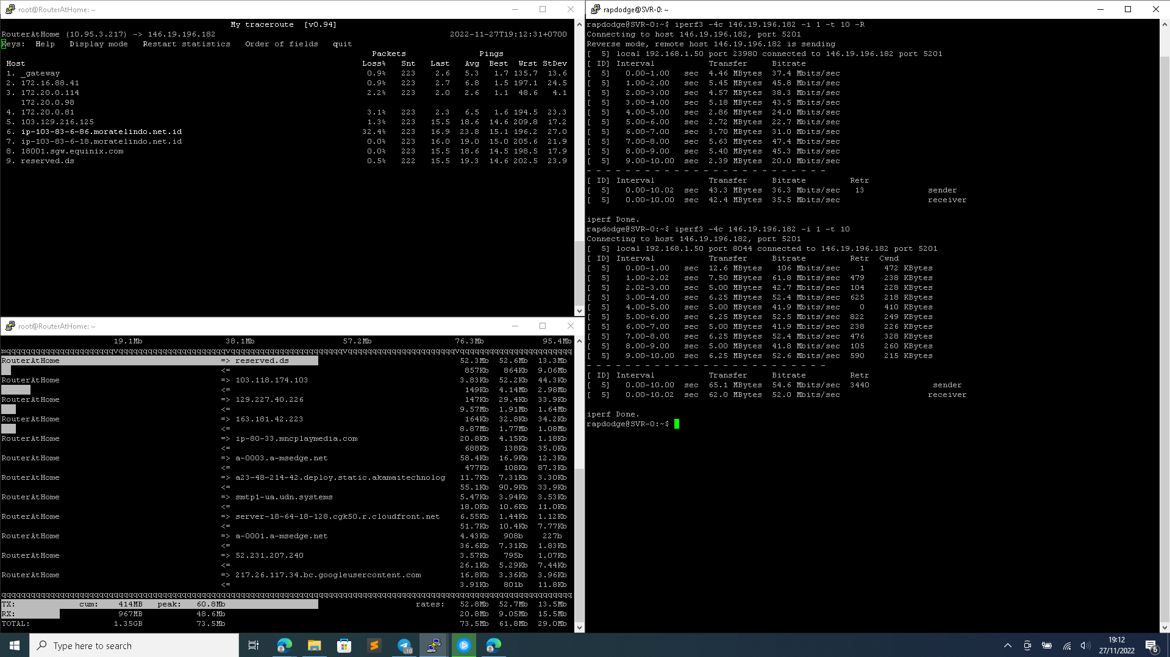Open PuTTY system menu of rapdodge@SVR-0 window
This screenshot has width=1170, height=657.
(x=595, y=9)
